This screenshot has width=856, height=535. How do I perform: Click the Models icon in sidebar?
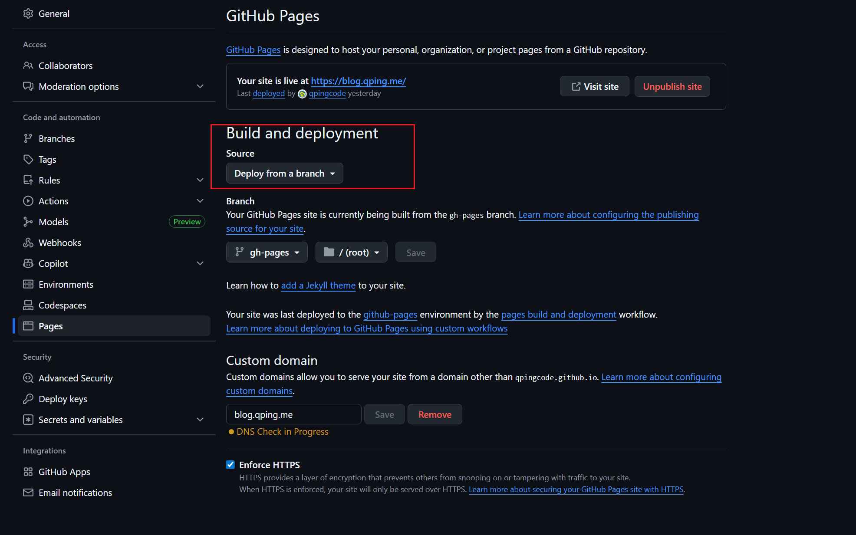click(28, 222)
